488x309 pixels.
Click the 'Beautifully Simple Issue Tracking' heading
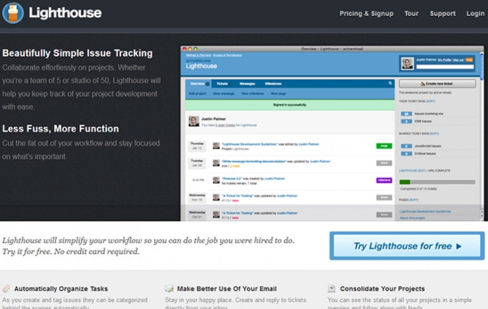click(x=77, y=53)
